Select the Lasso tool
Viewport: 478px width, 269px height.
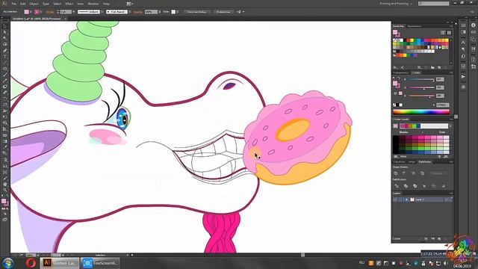[x=5, y=44]
